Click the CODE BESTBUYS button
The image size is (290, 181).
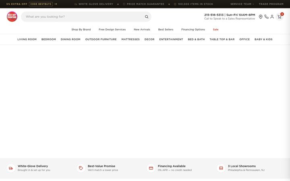click(x=41, y=4)
